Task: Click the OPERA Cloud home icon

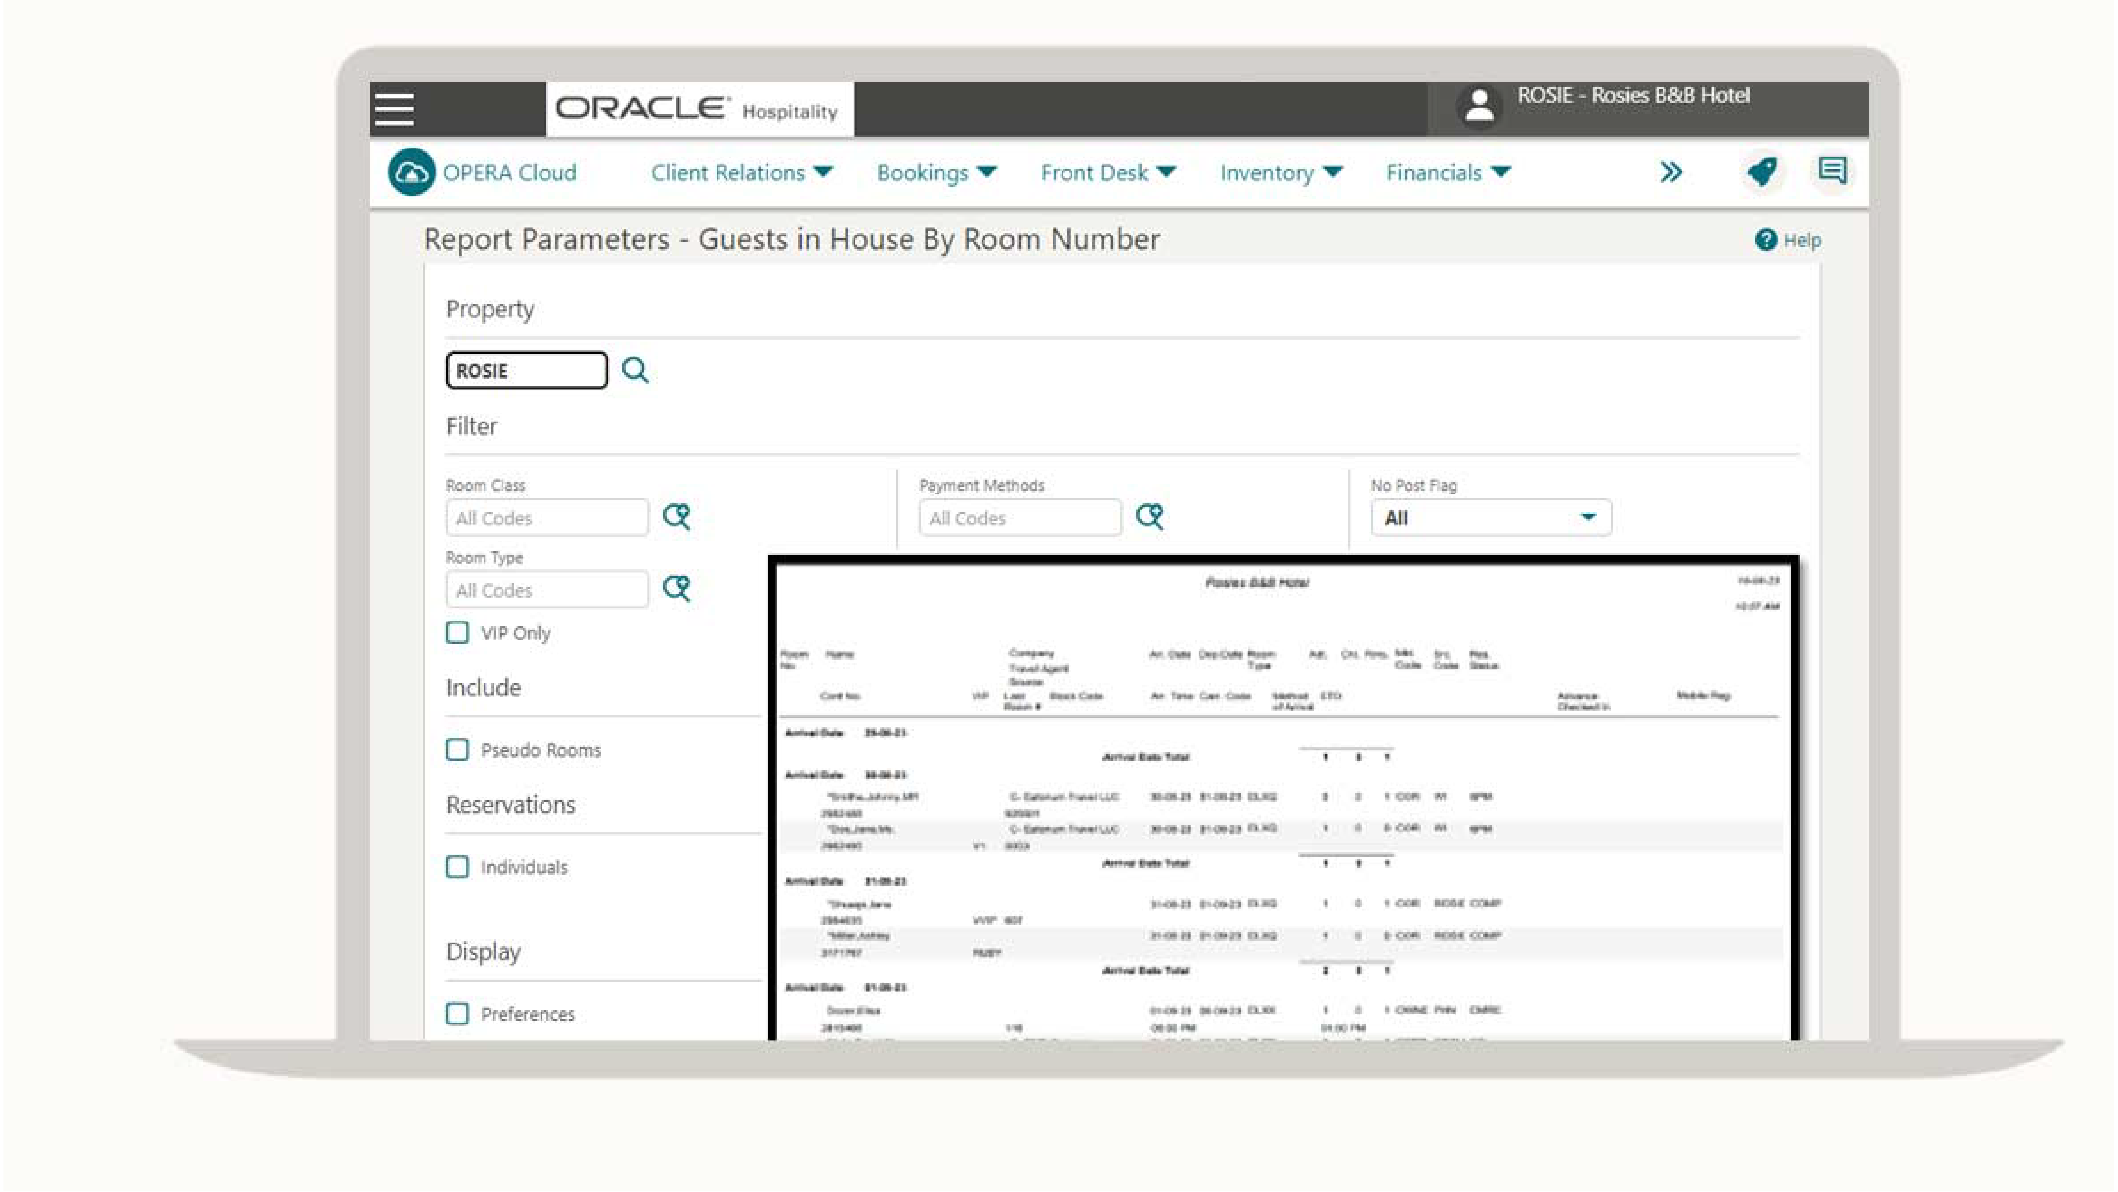Action: pos(411,172)
